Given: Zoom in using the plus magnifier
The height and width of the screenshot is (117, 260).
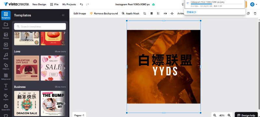Looking at the screenshot, I should point(229,115).
